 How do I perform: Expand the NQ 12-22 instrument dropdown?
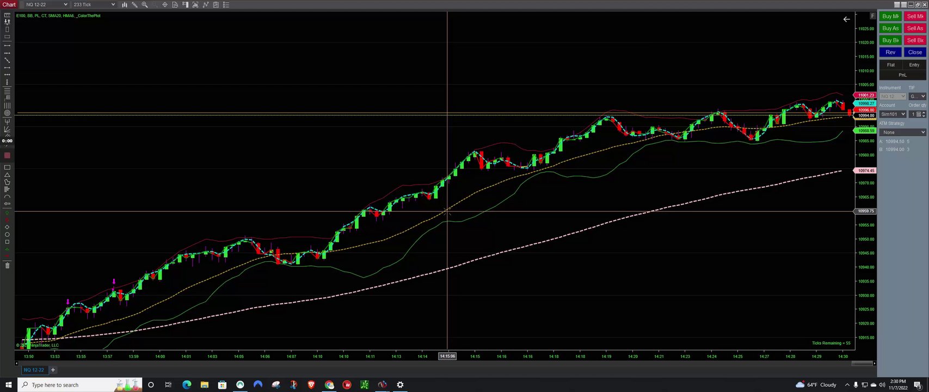[47, 4]
